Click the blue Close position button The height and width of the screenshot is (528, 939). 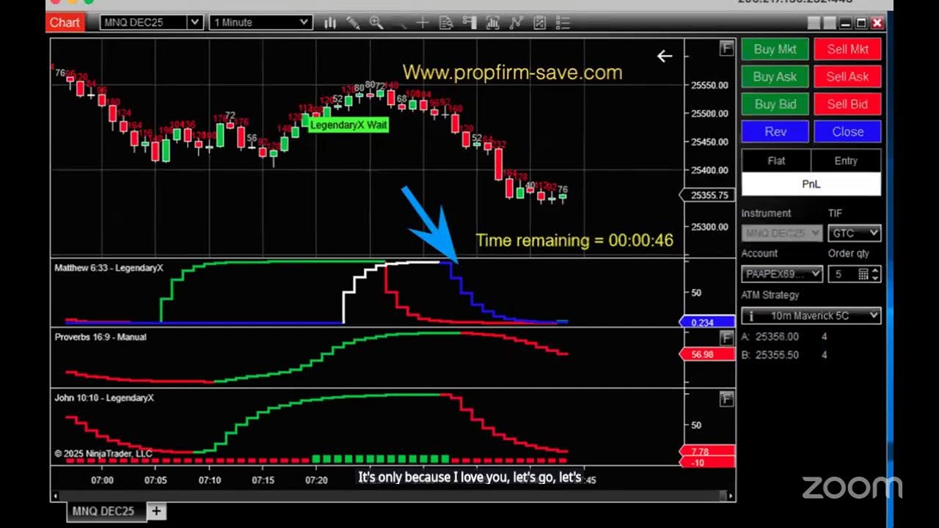pos(847,132)
